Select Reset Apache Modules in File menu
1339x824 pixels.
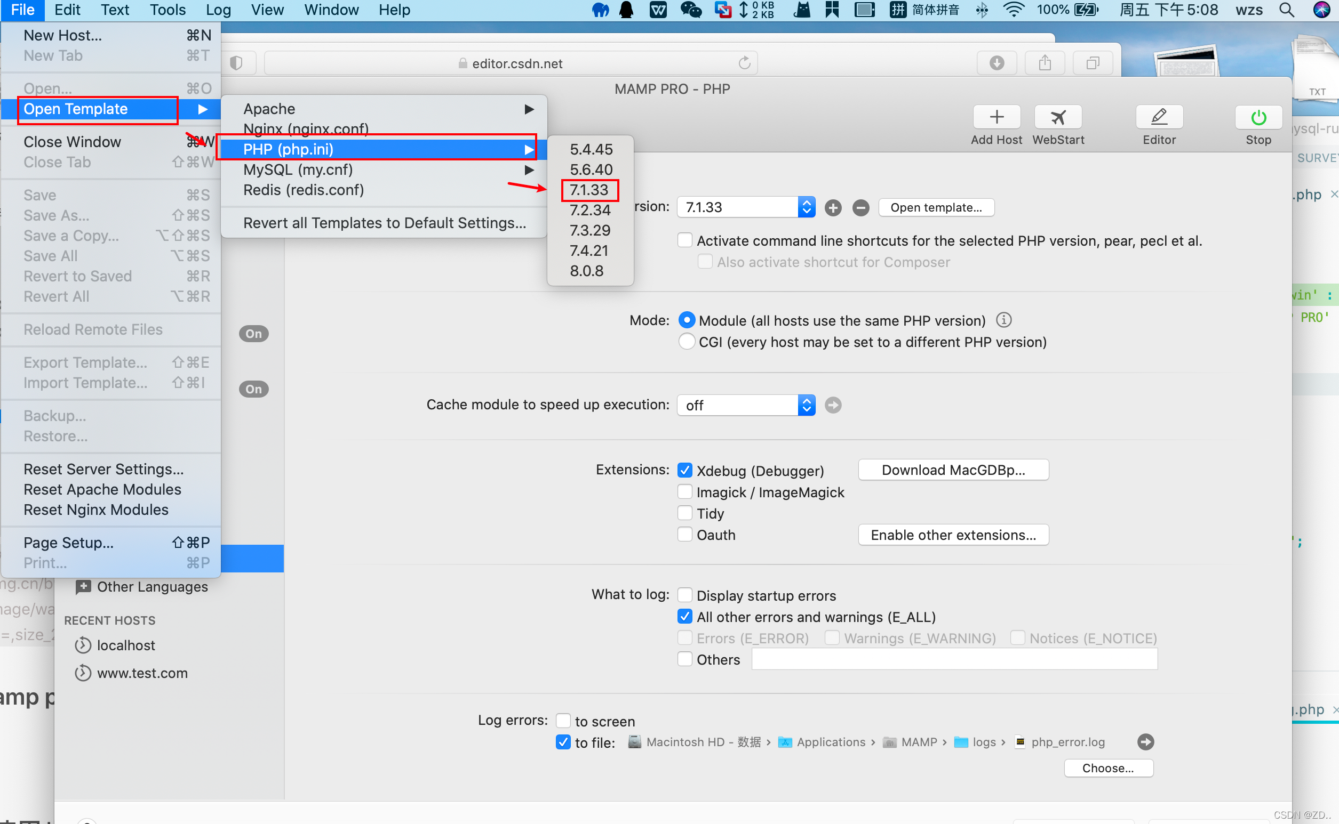pyautogui.click(x=102, y=489)
